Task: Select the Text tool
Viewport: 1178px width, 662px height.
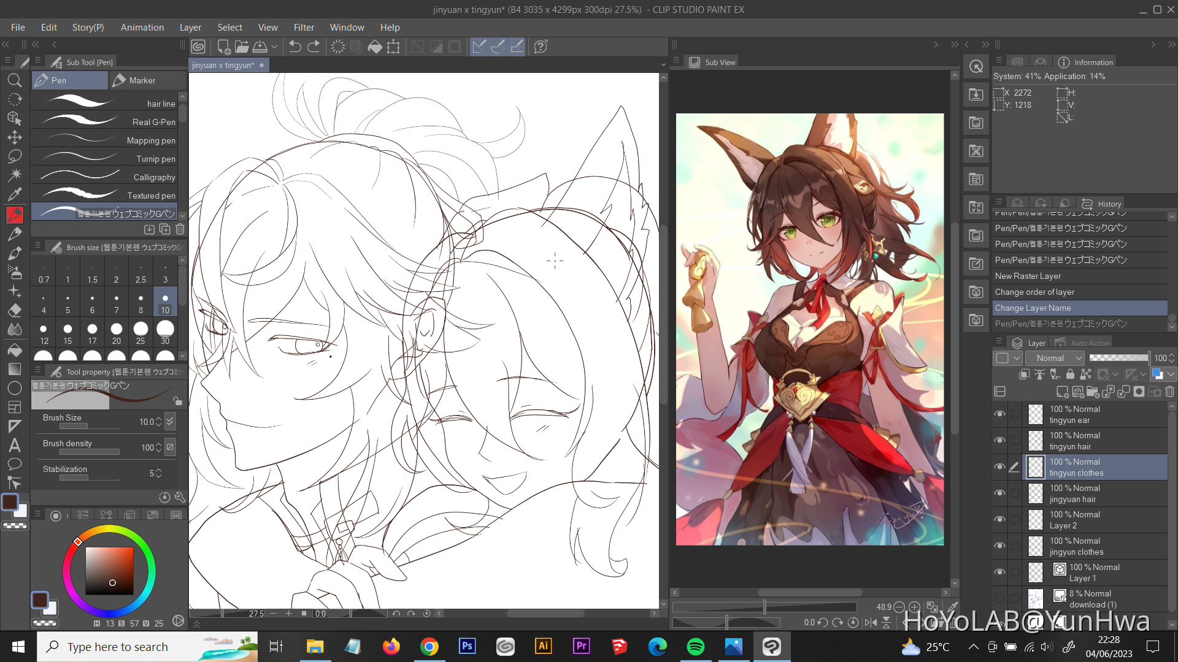Action: (15, 446)
